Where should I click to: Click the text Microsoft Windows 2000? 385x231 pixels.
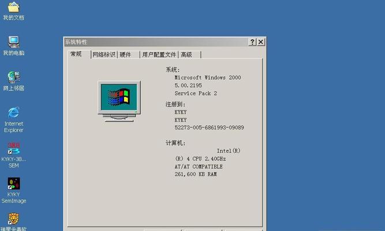[x=208, y=77]
